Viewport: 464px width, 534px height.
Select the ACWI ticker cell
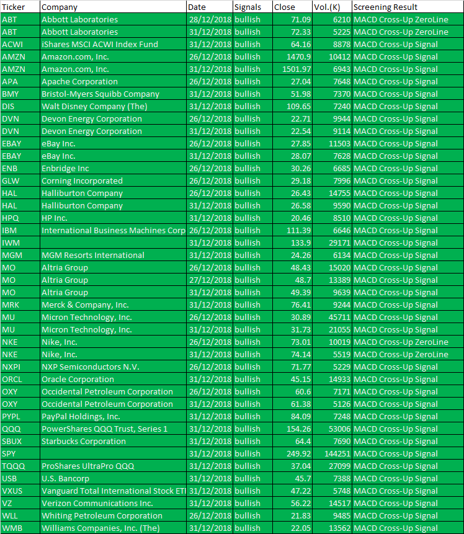tap(20, 44)
